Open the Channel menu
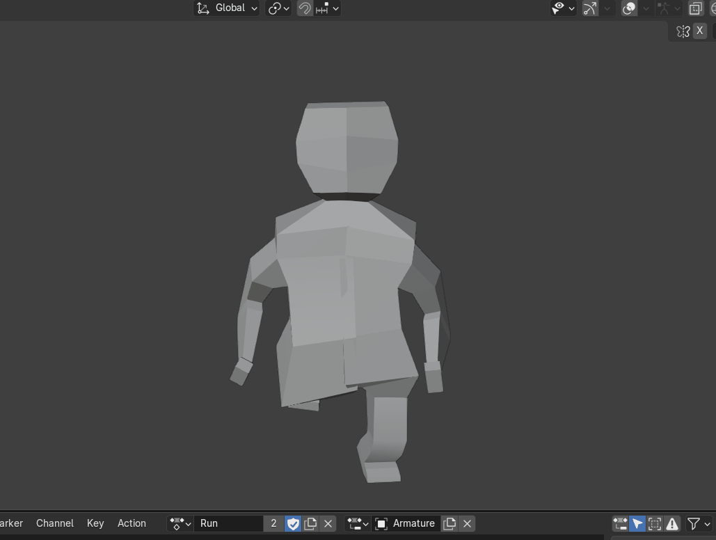716x540 pixels. [x=55, y=523]
